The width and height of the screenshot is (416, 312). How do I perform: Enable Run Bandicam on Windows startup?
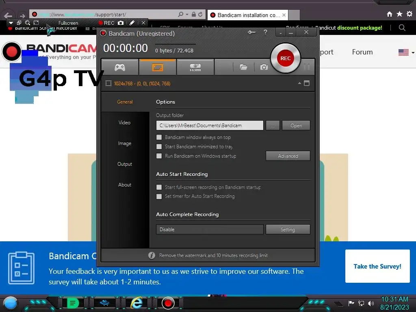[x=159, y=156]
